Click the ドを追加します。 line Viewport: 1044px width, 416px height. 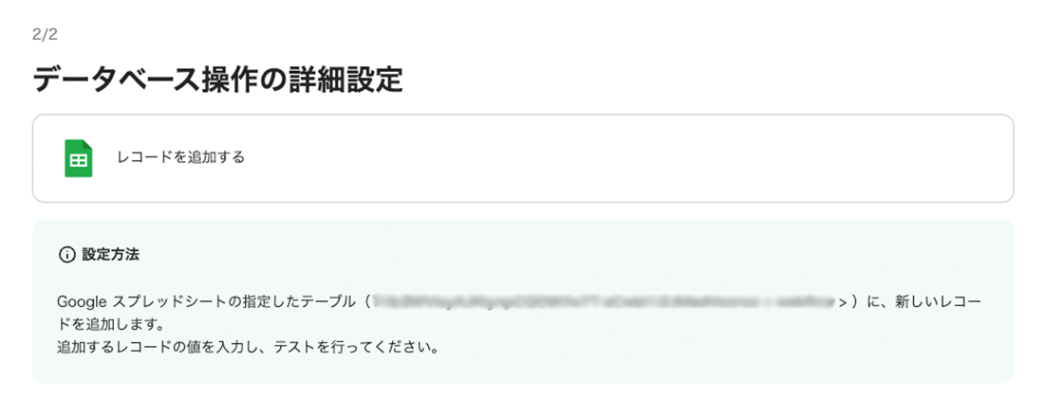pyautogui.click(x=110, y=325)
